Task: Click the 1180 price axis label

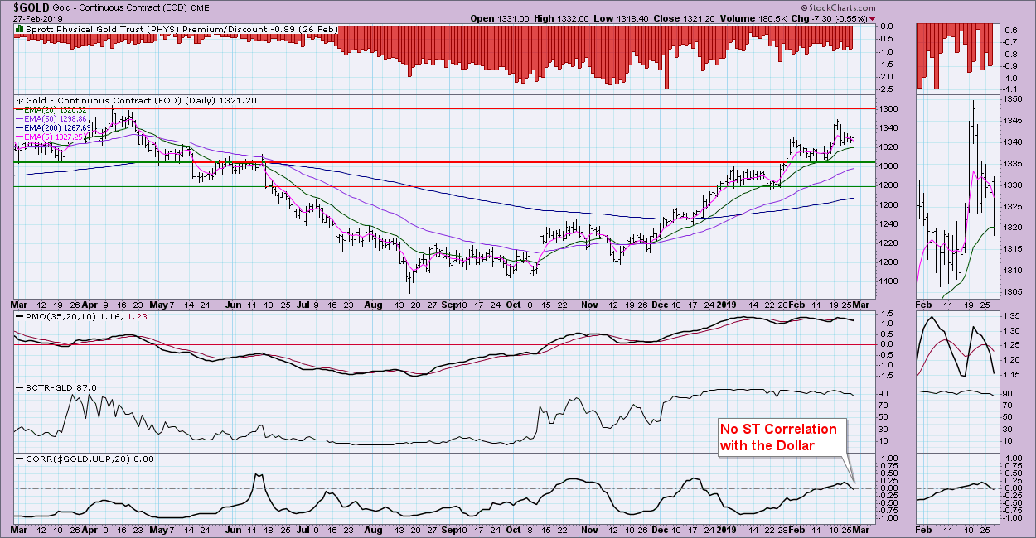Action: point(889,282)
